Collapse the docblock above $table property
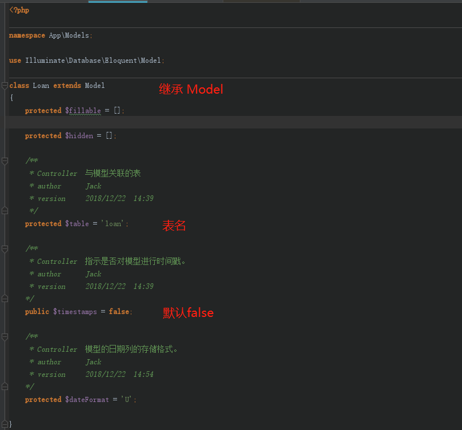 click(x=5, y=161)
